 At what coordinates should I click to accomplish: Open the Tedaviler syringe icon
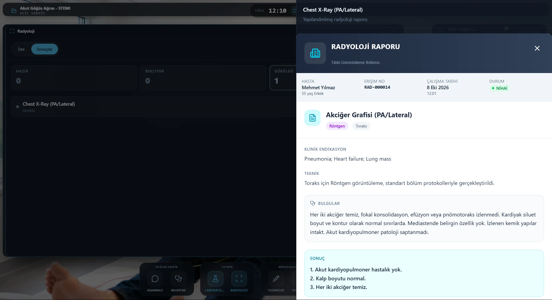(x=276, y=278)
